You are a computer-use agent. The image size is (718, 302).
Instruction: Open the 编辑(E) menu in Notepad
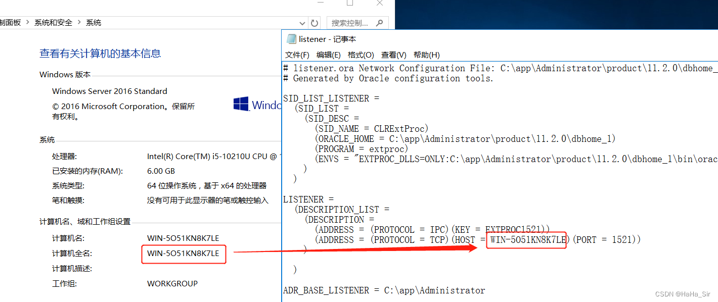click(329, 55)
